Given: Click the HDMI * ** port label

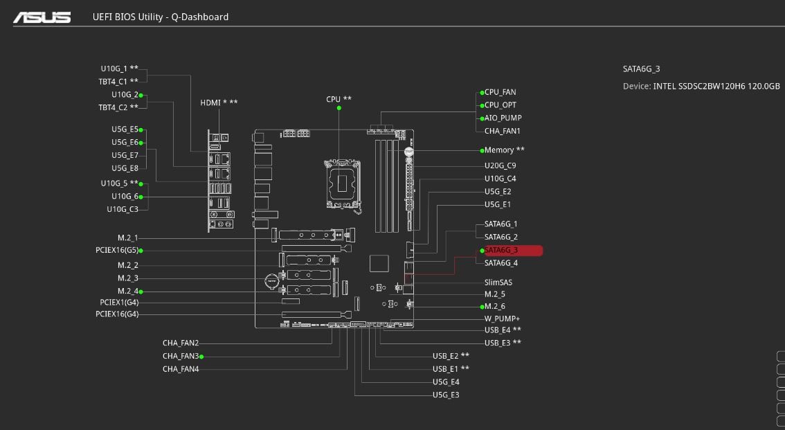Looking at the screenshot, I should point(219,102).
